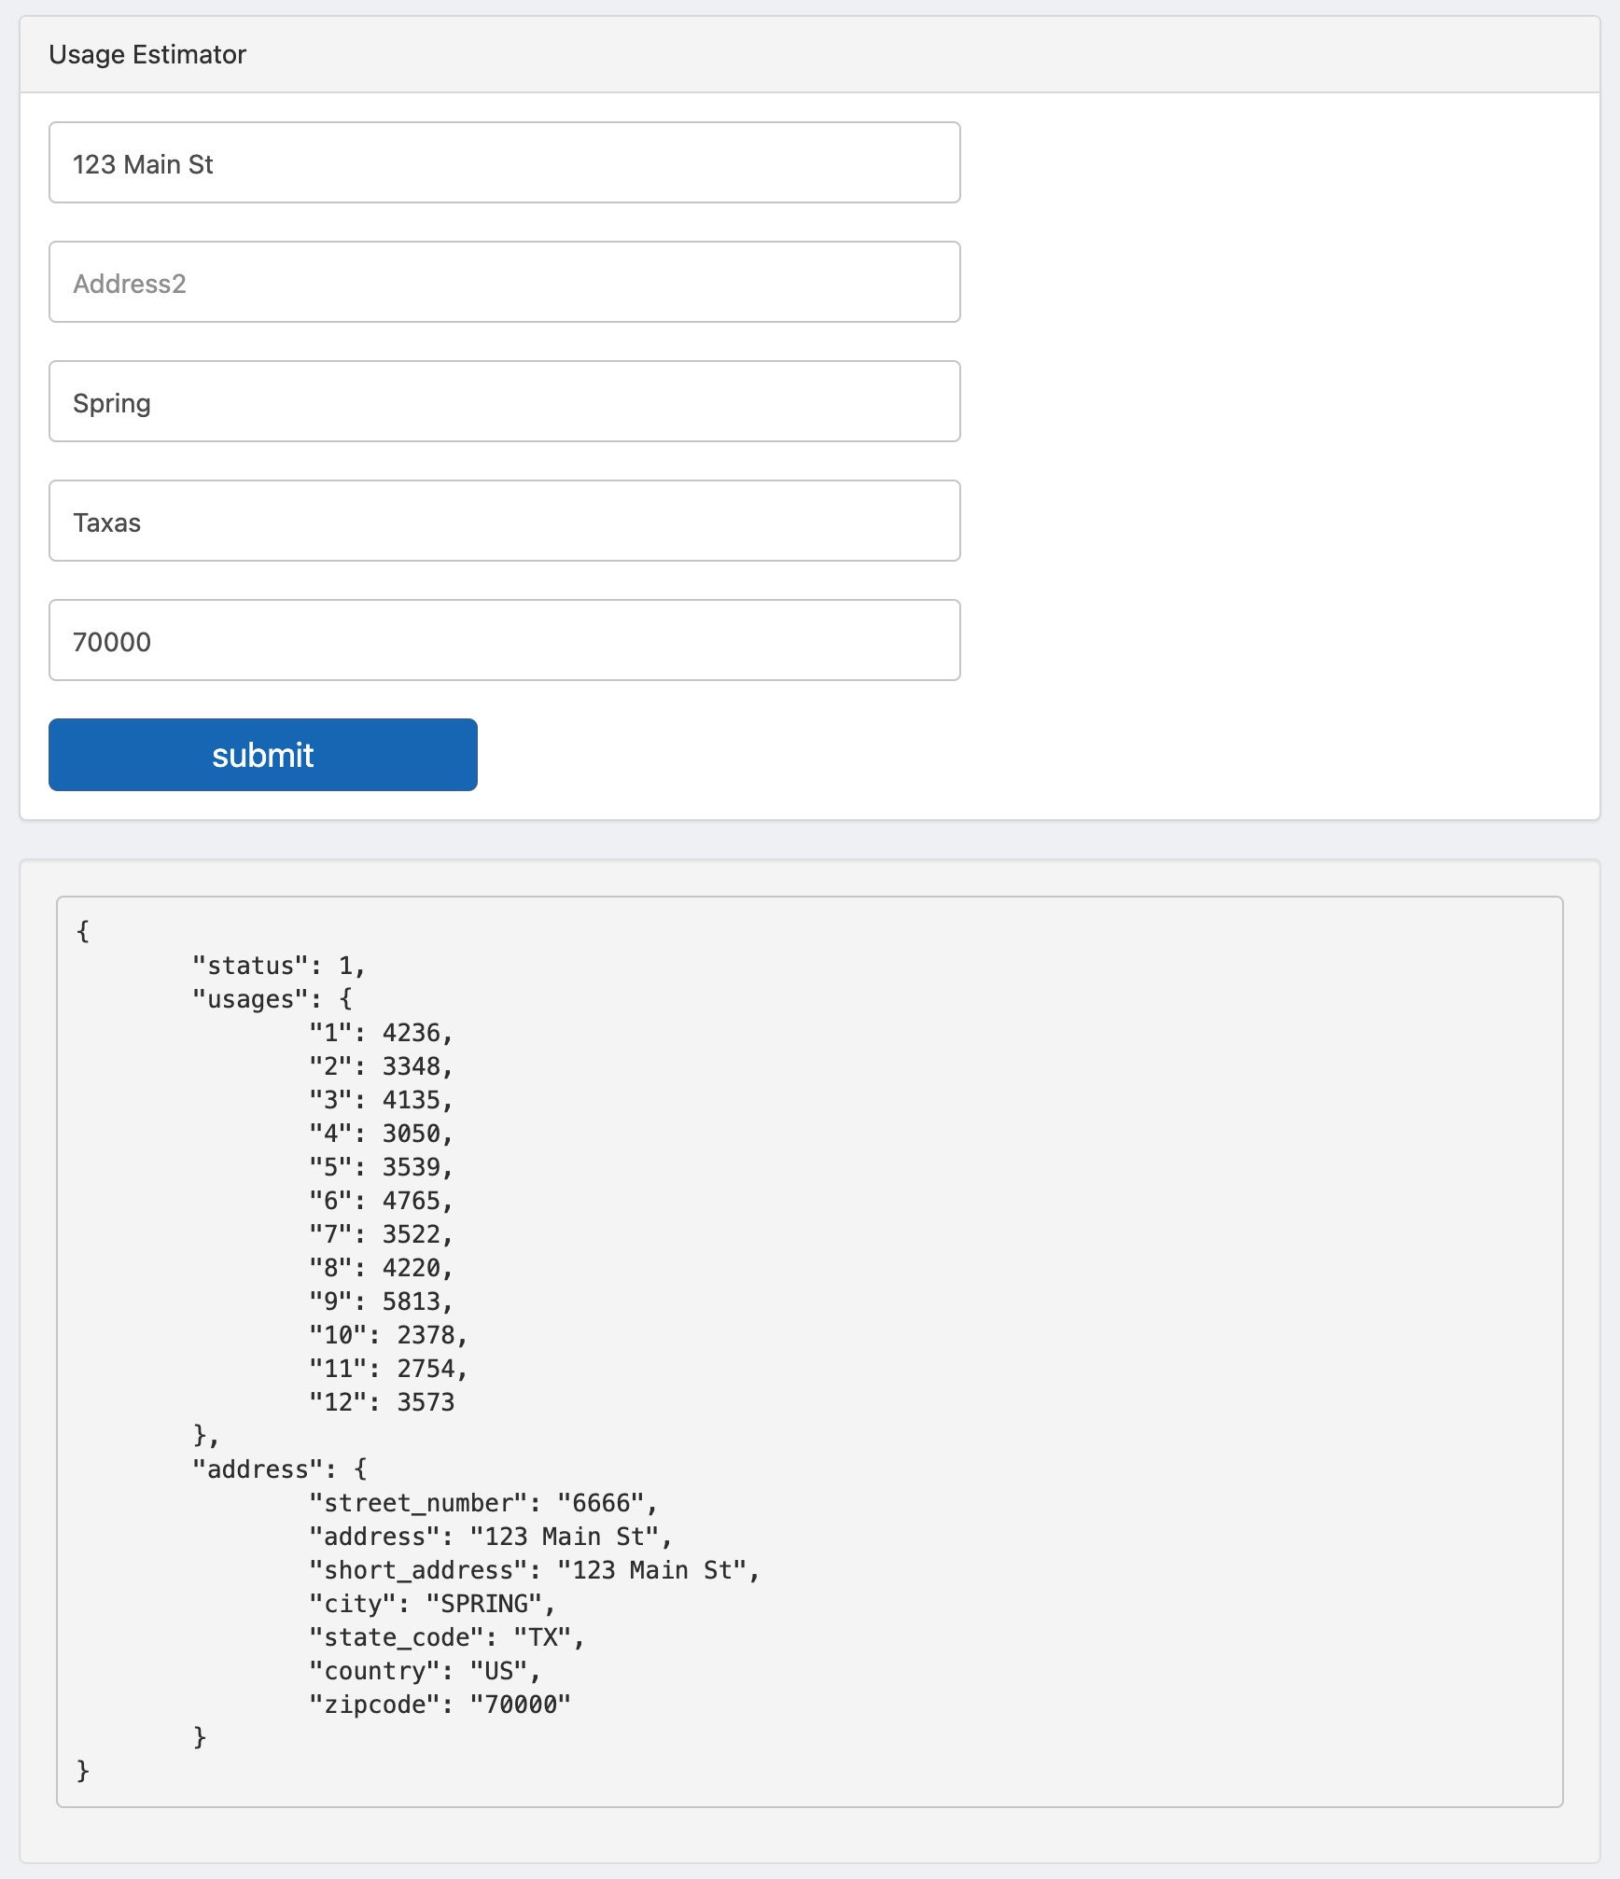1620x1879 pixels.
Task: Click the city value "SPRING" in the output
Action: tap(483, 1604)
